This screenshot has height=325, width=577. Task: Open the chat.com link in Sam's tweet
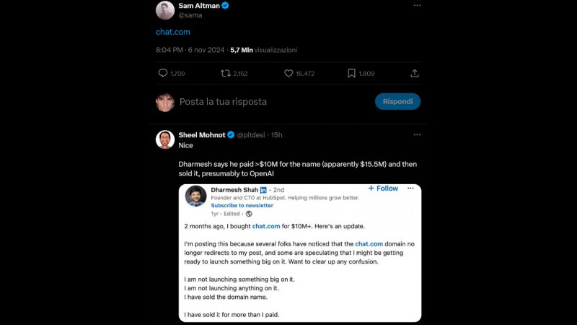[172, 32]
